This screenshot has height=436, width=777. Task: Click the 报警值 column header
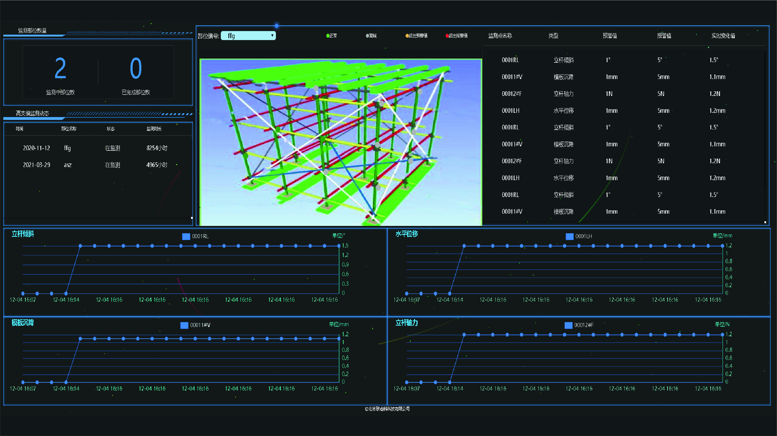coord(664,35)
